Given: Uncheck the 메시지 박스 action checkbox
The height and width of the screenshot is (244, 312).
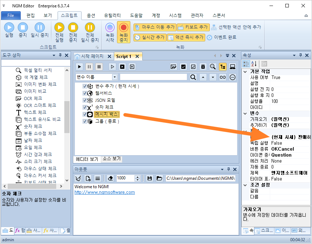Looking at the screenshot, I should [x=85, y=114].
